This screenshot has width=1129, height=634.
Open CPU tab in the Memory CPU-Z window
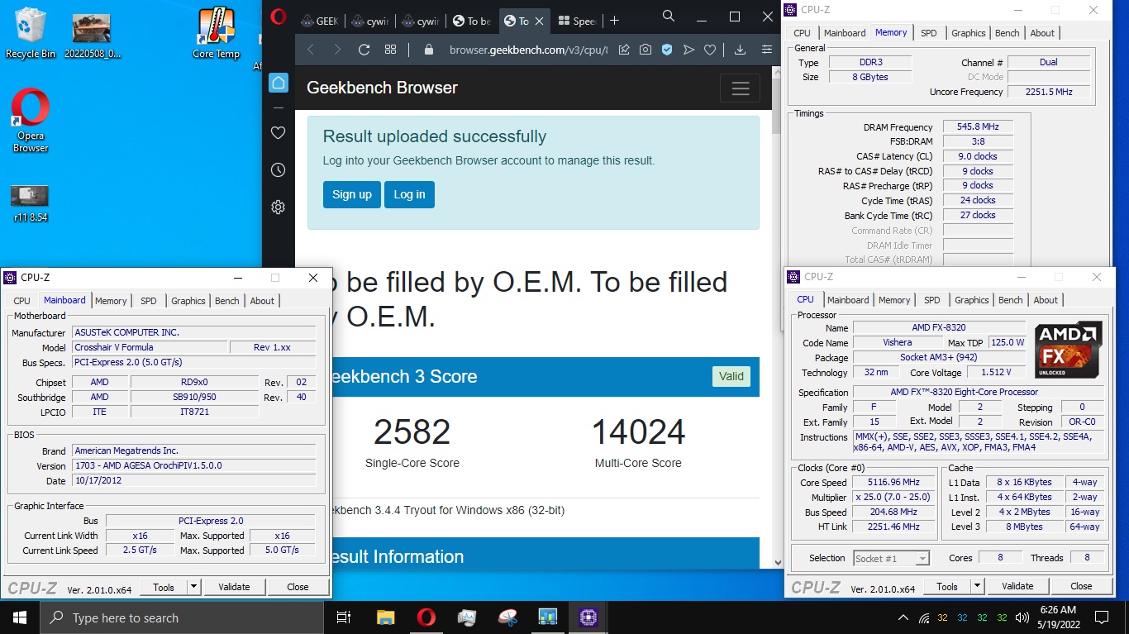[802, 33]
